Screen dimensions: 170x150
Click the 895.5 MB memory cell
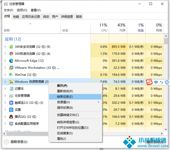(x=118, y=47)
